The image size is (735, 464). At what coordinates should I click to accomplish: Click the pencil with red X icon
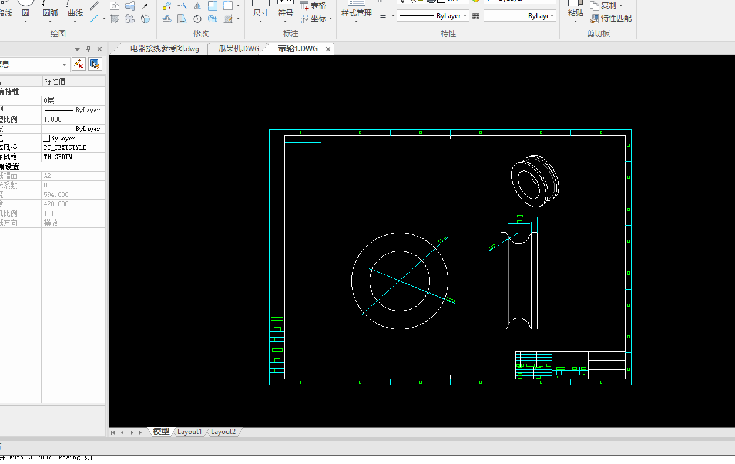pyautogui.click(x=79, y=64)
